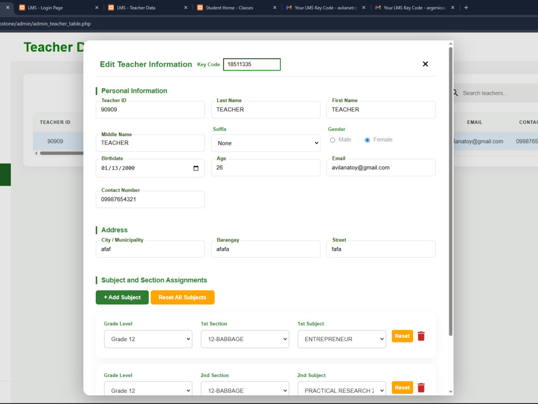
Task: Open the first row Grade Level dropdown
Action: pos(148,339)
